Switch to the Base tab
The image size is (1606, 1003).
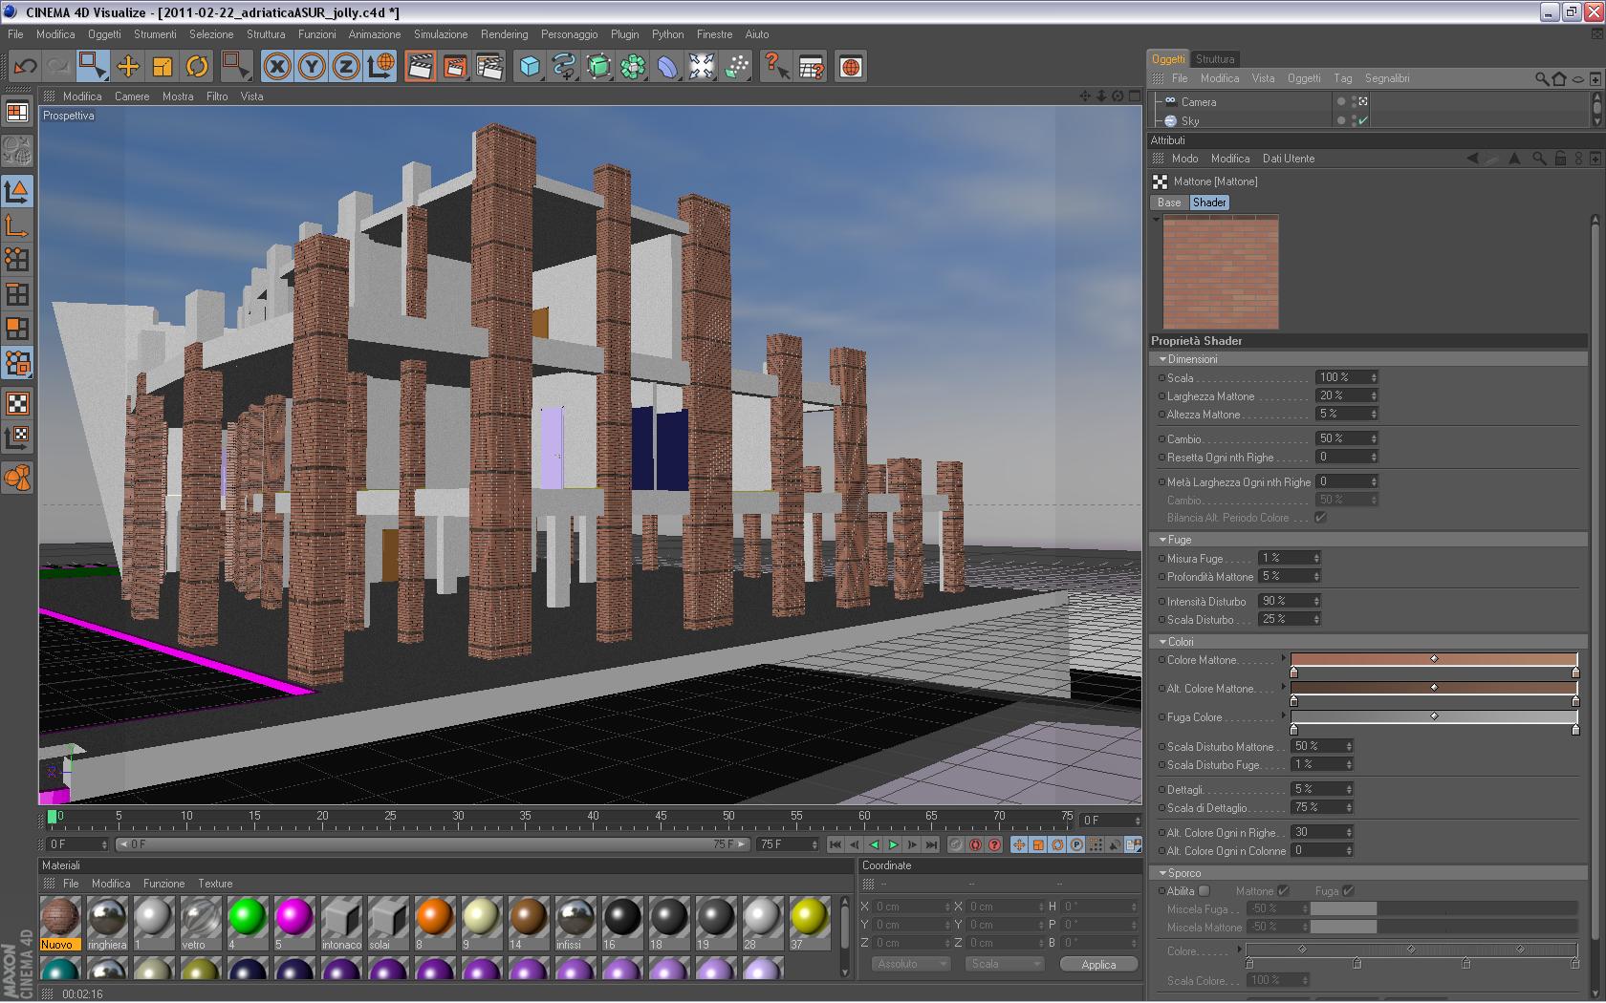pyautogui.click(x=1169, y=203)
